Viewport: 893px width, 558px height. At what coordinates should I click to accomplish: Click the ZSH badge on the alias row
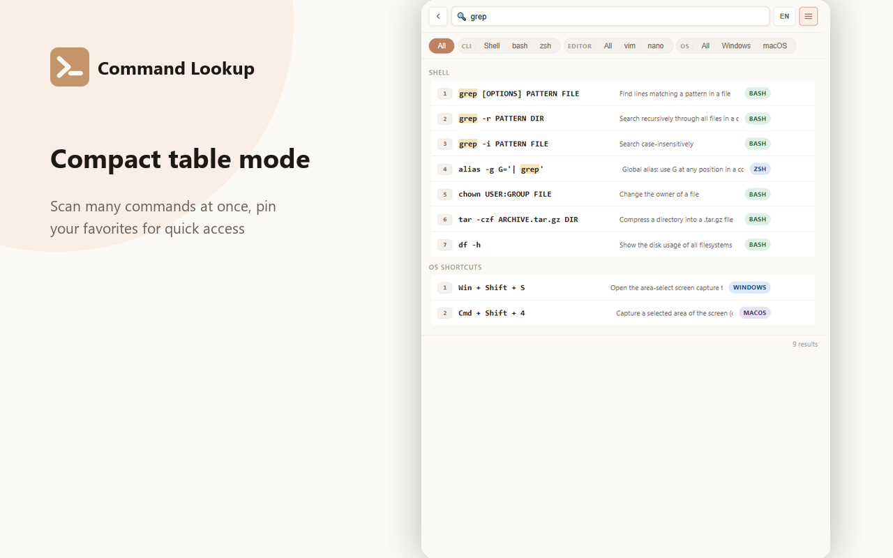point(760,169)
